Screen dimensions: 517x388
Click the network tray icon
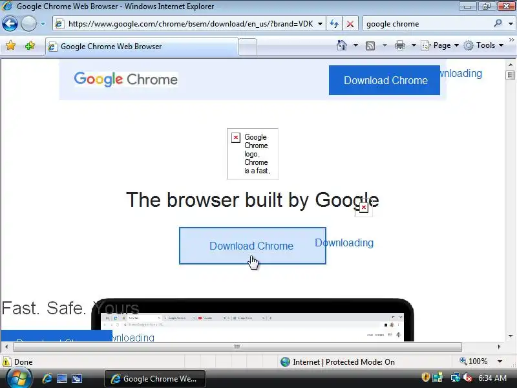(456, 377)
